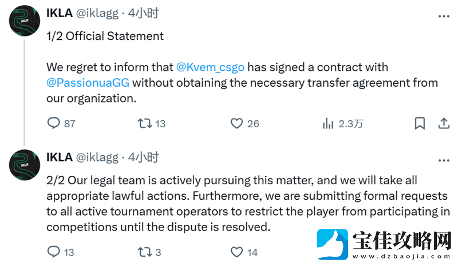
Task: Bookmark the first IKLA tweet
Action: [x=420, y=123]
